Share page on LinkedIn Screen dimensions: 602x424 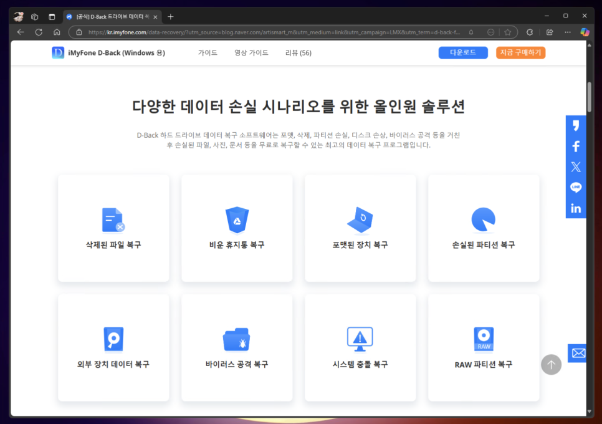click(576, 208)
